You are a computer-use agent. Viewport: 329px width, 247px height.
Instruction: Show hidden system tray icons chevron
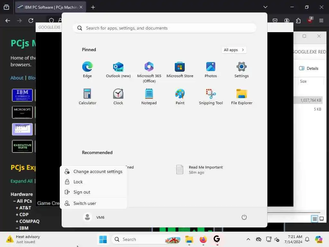(x=248, y=239)
